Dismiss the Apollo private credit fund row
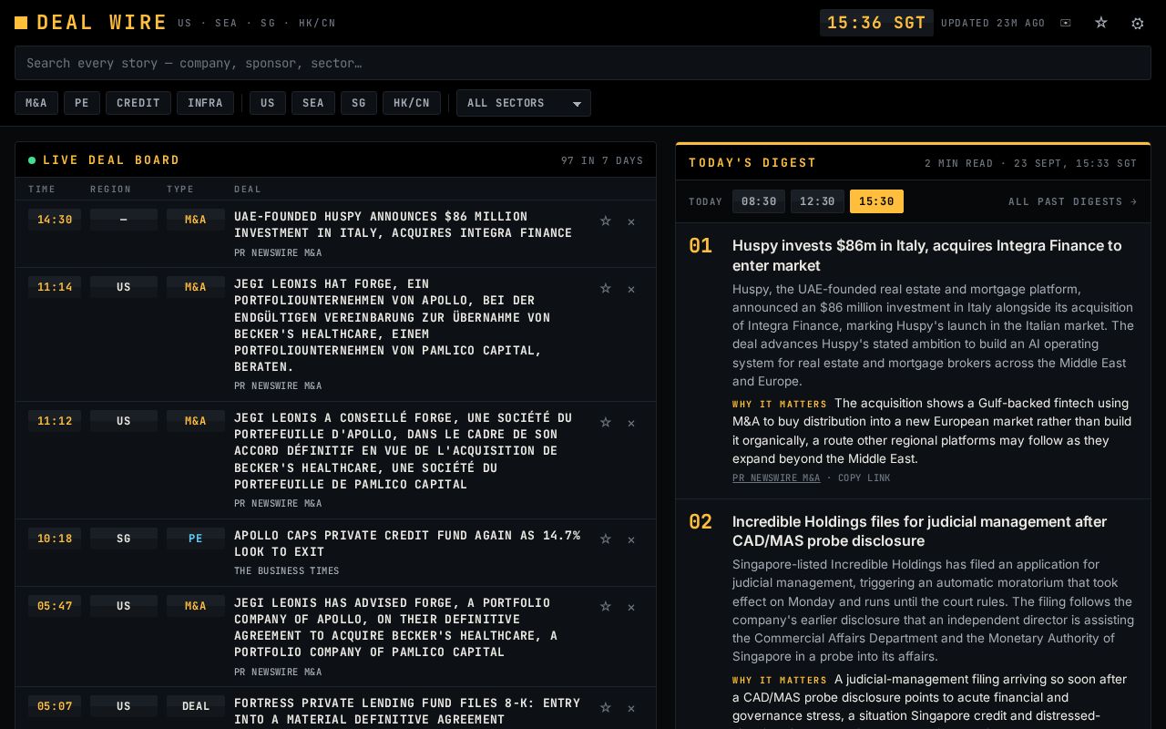The image size is (1166, 729). [x=630, y=539]
